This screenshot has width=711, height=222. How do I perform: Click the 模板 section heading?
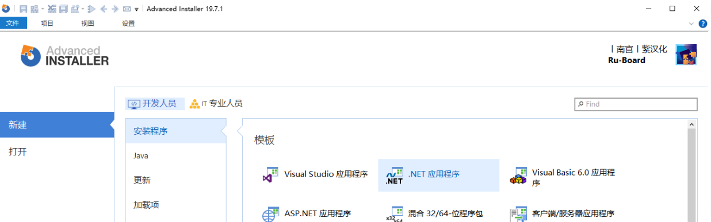click(265, 140)
